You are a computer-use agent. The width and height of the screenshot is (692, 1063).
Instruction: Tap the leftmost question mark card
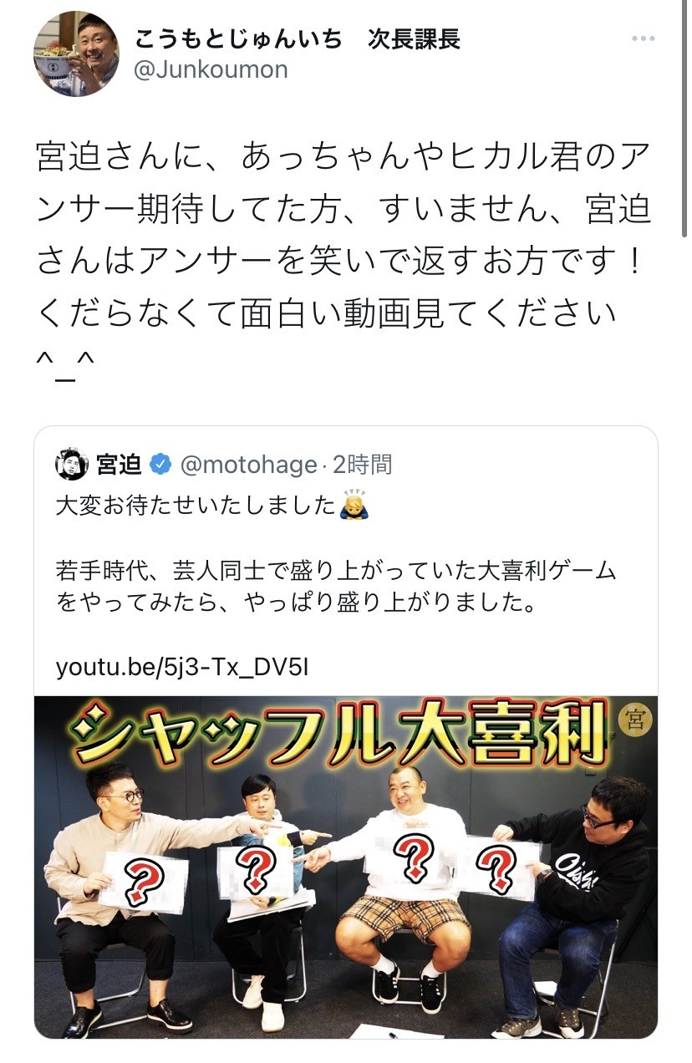[x=142, y=880]
